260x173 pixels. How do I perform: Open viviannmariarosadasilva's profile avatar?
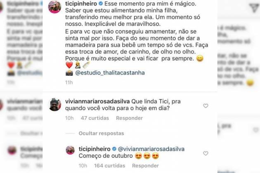coord(55,105)
